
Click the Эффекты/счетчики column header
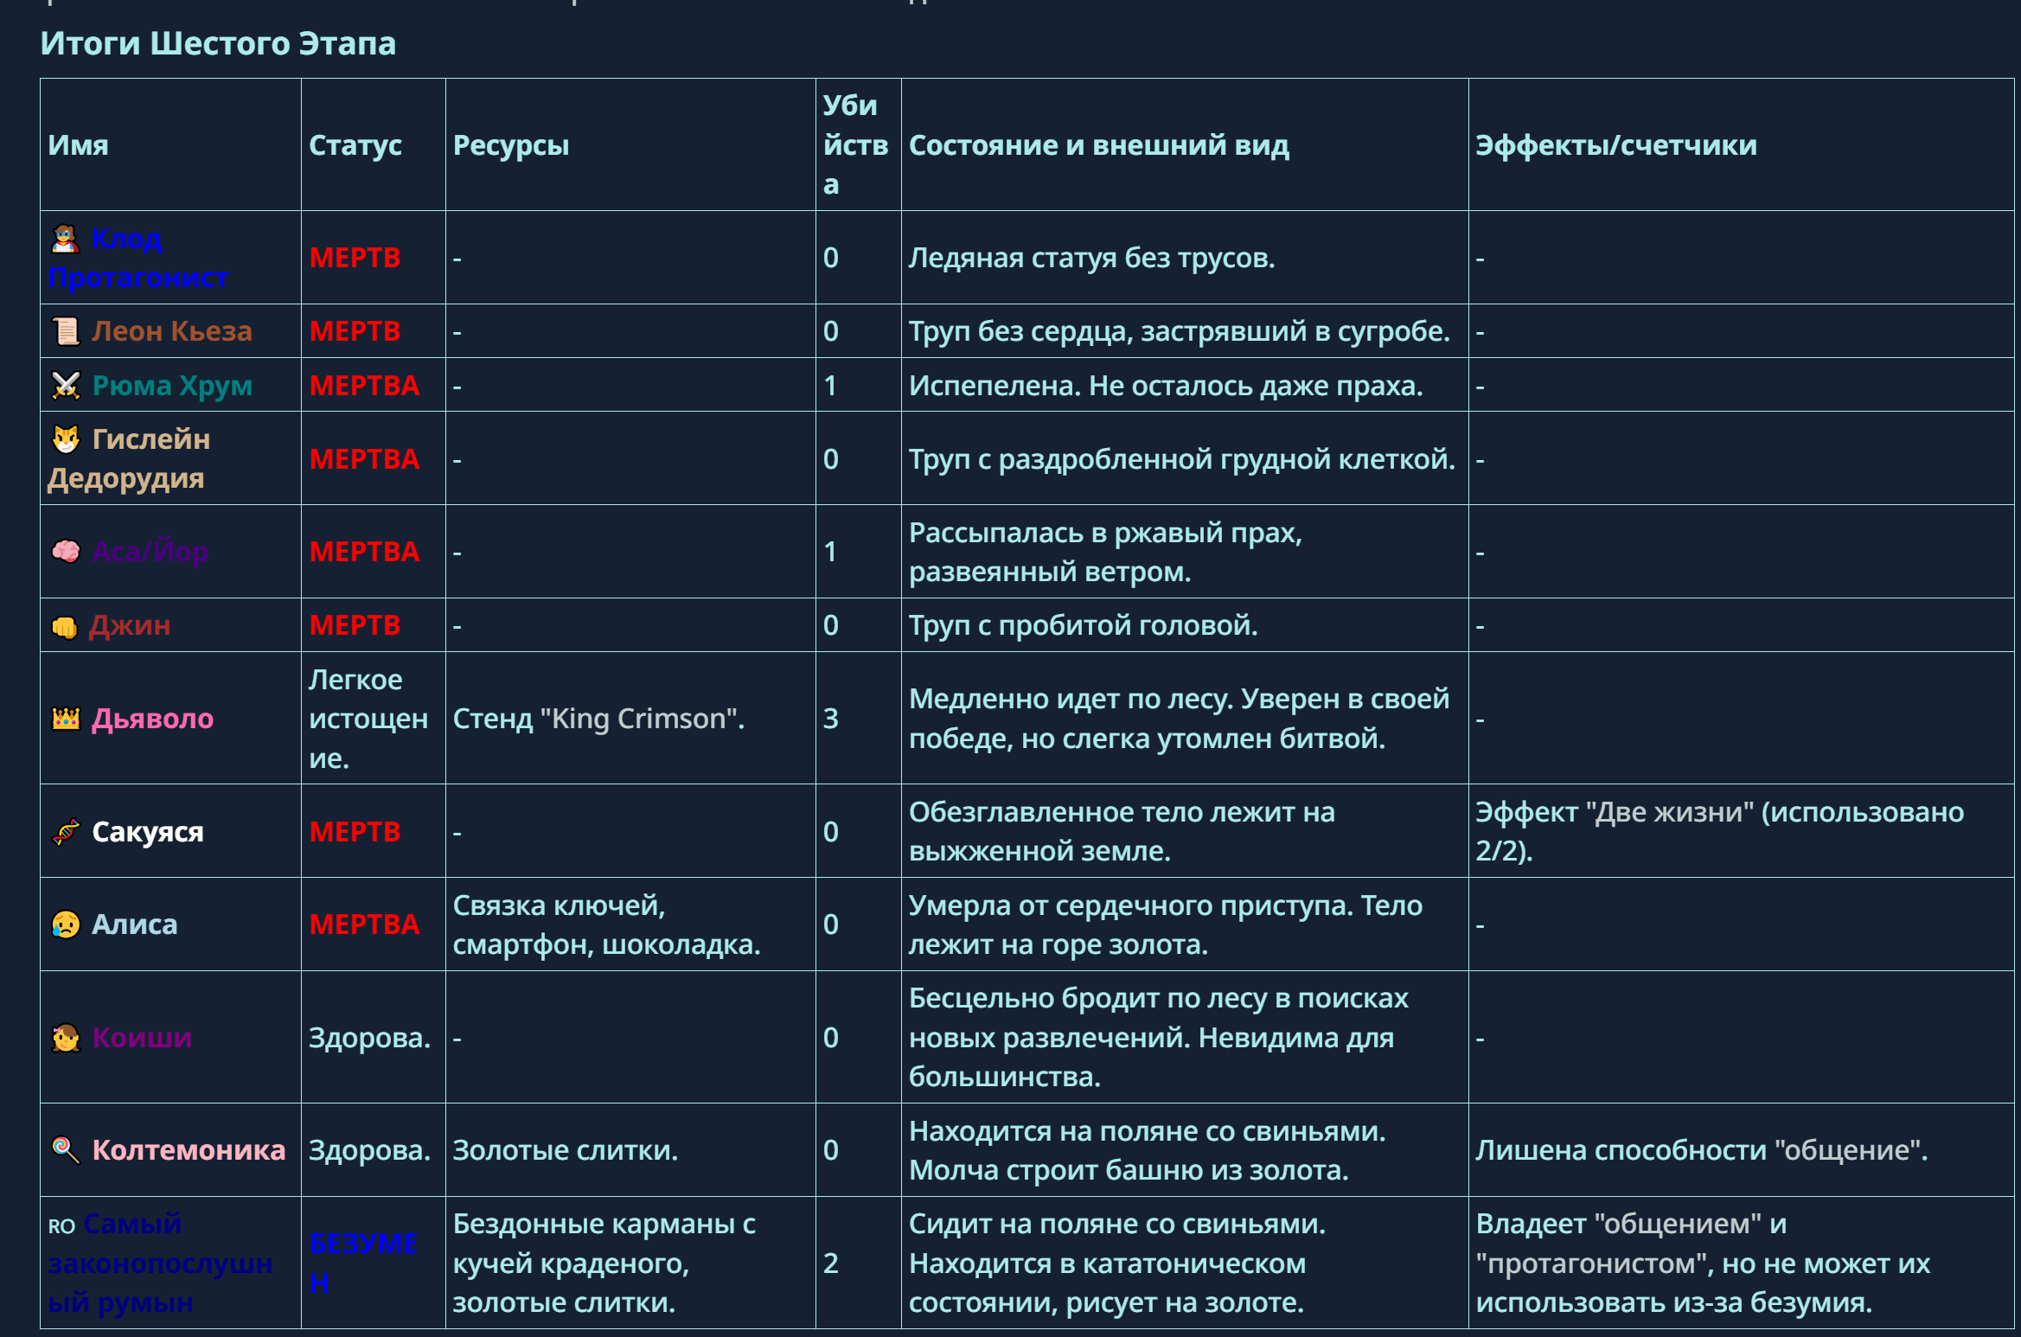[1615, 145]
